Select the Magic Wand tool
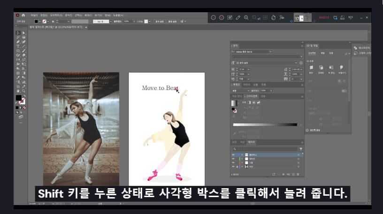 point(18,37)
